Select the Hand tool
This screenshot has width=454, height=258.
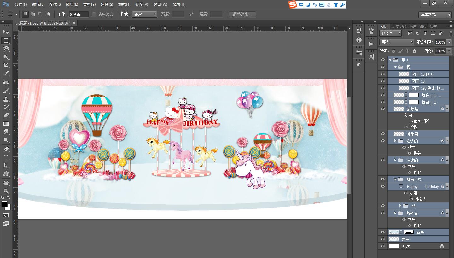pos(6,183)
